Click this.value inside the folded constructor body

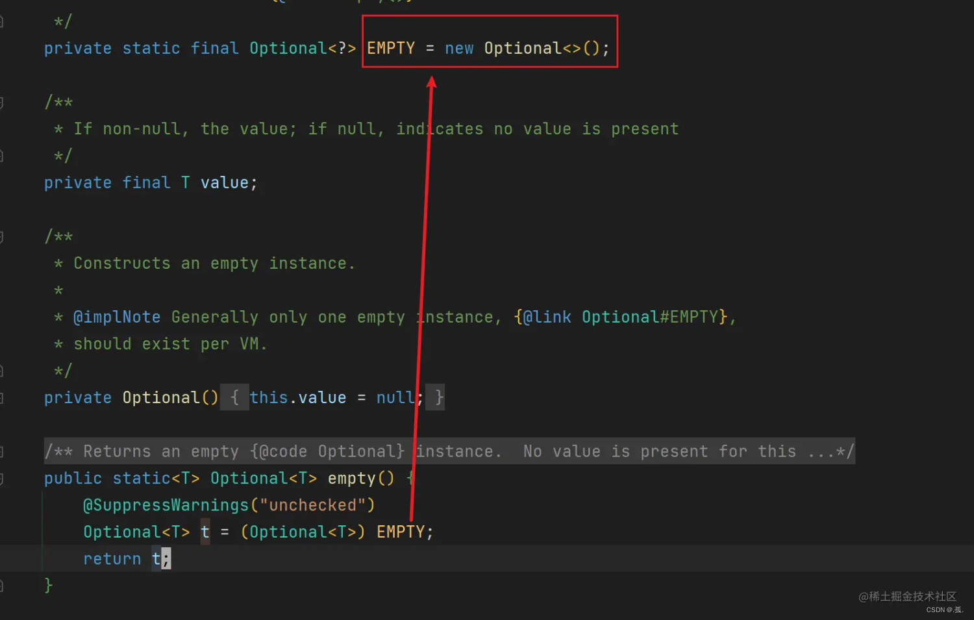point(298,397)
